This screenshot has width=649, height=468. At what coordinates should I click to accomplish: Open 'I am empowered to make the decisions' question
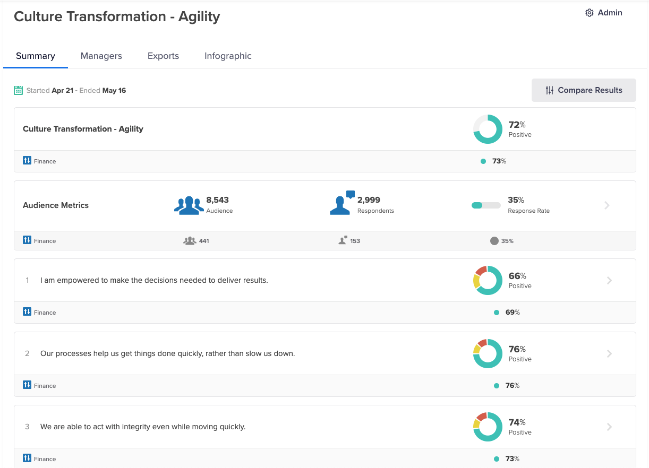click(x=154, y=280)
